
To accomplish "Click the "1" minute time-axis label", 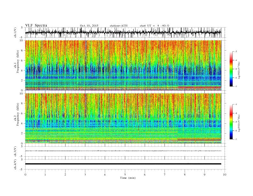I will 45,175.
